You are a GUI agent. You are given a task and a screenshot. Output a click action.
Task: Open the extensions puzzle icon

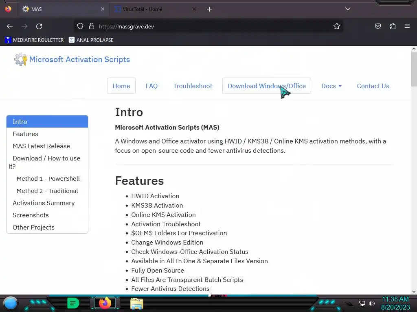(393, 26)
